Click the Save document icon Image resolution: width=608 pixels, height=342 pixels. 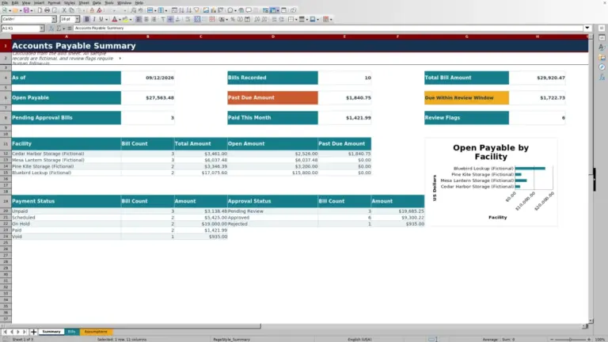26,10
